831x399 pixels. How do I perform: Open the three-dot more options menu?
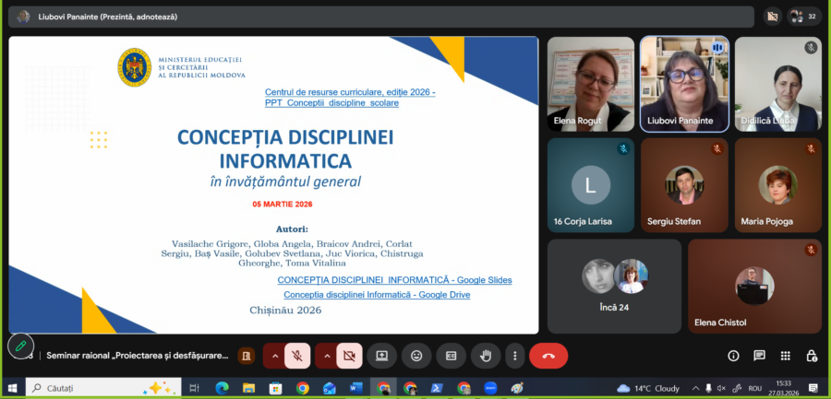[514, 355]
